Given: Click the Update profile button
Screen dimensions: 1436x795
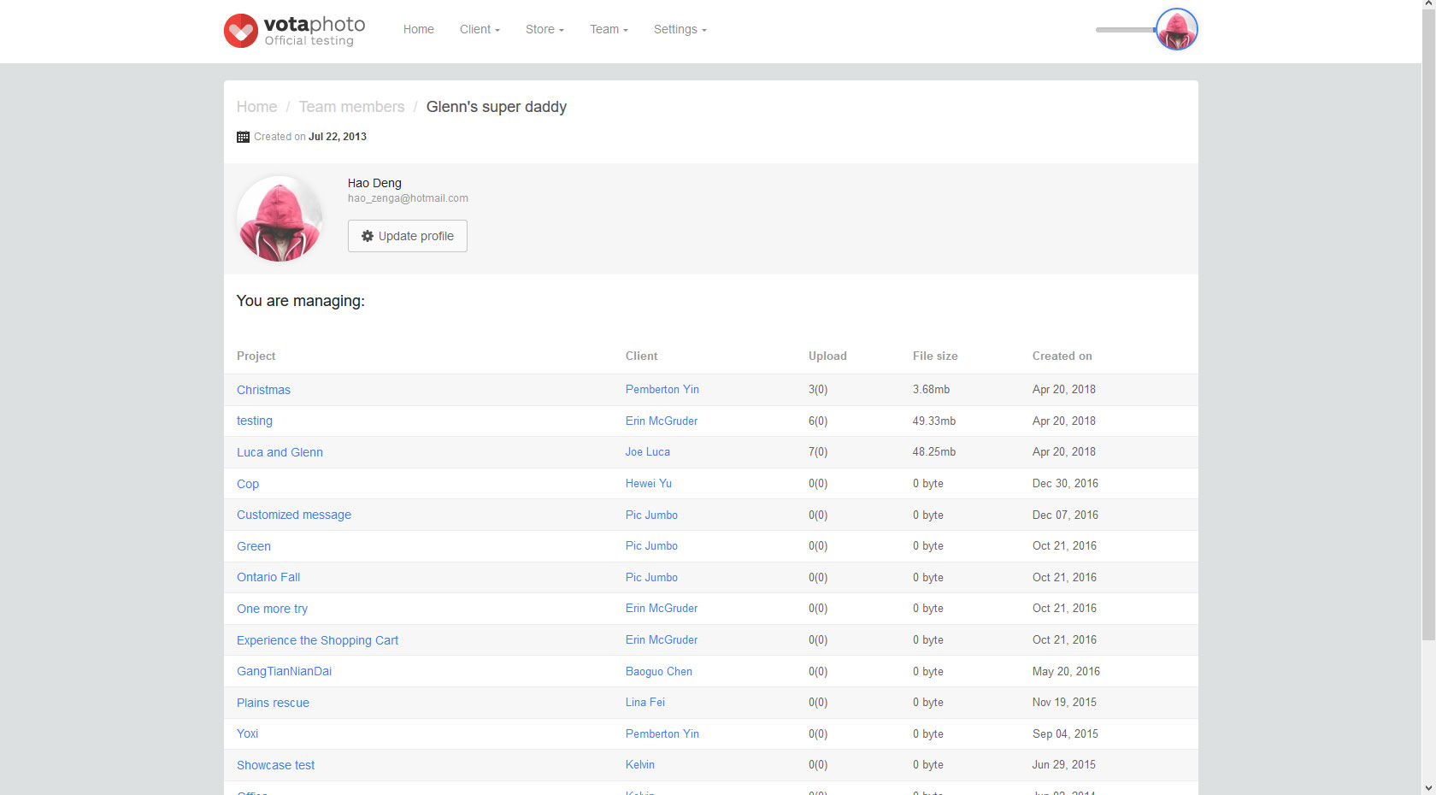Looking at the screenshot, I should tap(408, 236).
